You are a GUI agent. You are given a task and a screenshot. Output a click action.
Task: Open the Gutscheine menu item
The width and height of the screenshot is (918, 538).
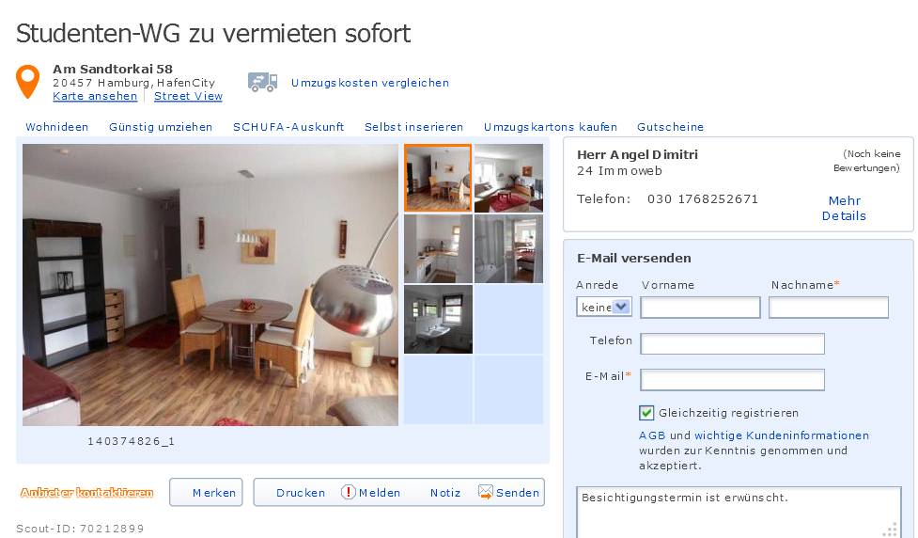click(670, 127)
